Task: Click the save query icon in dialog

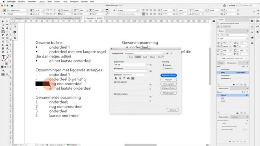Action: click(167, 53)
